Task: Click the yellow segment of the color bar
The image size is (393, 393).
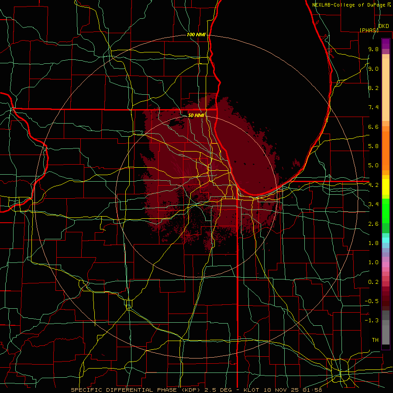Action: click(386, 187)
